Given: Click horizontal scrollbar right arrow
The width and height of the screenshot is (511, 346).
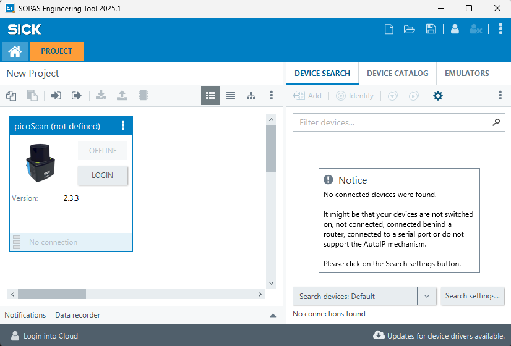Looking at the screenshot, I should coord(260,294).
